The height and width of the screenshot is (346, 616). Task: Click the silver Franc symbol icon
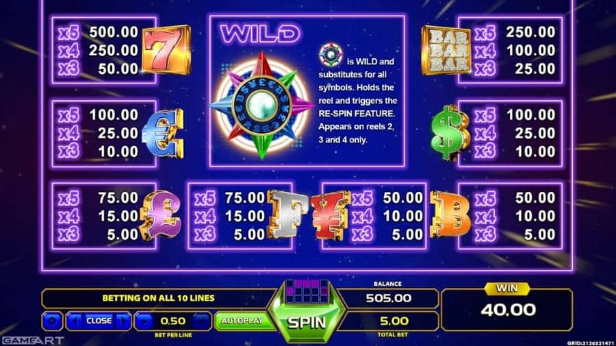point(287,214)
